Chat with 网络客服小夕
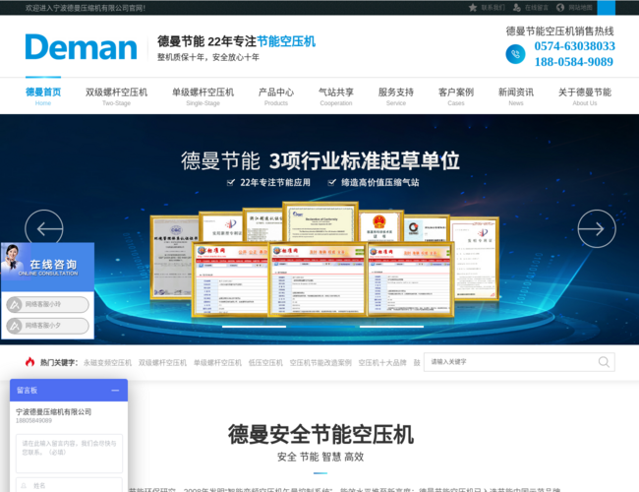 (x=48, y=326)
